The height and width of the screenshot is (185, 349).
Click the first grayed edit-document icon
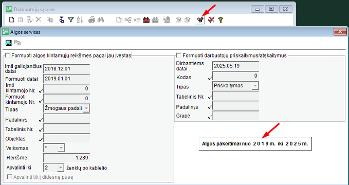pos(178,20)
